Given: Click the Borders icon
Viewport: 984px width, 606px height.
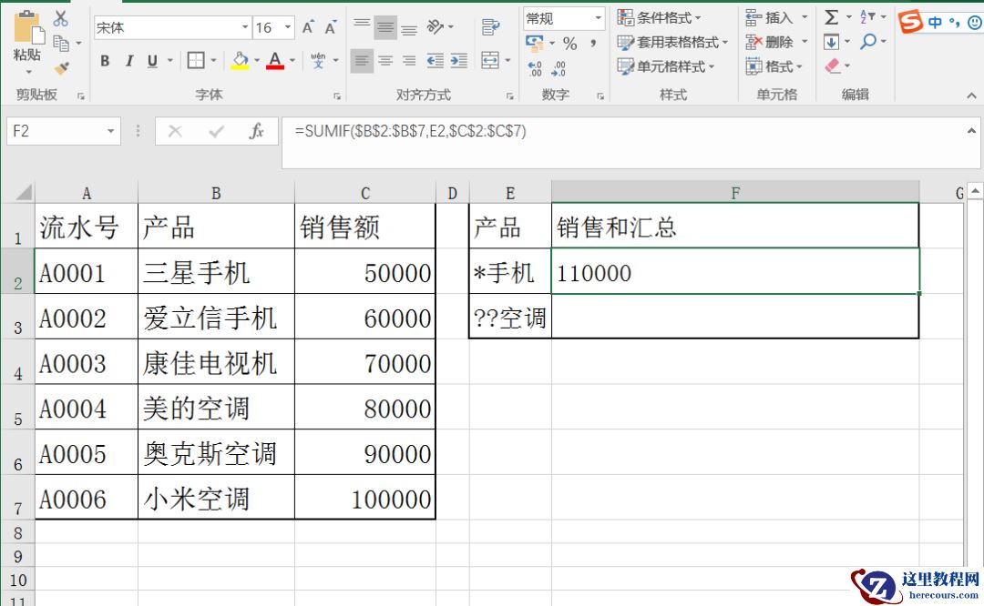Looking at the screenshot, I should point(196,60).
